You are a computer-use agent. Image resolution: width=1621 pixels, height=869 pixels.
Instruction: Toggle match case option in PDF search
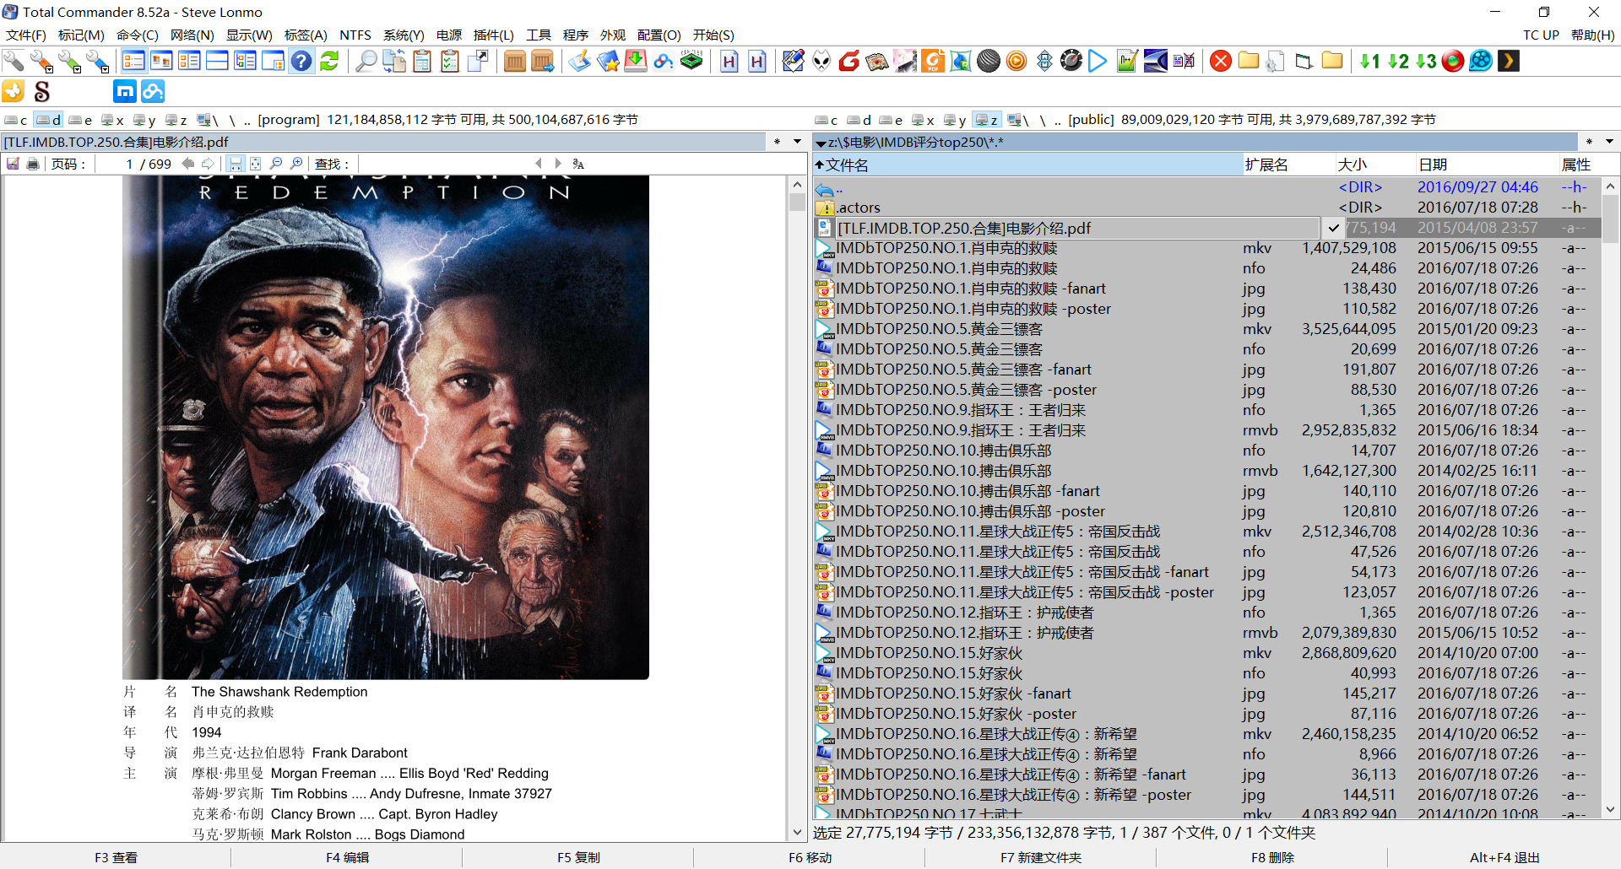pyautogui.click(x=578, y=164)
